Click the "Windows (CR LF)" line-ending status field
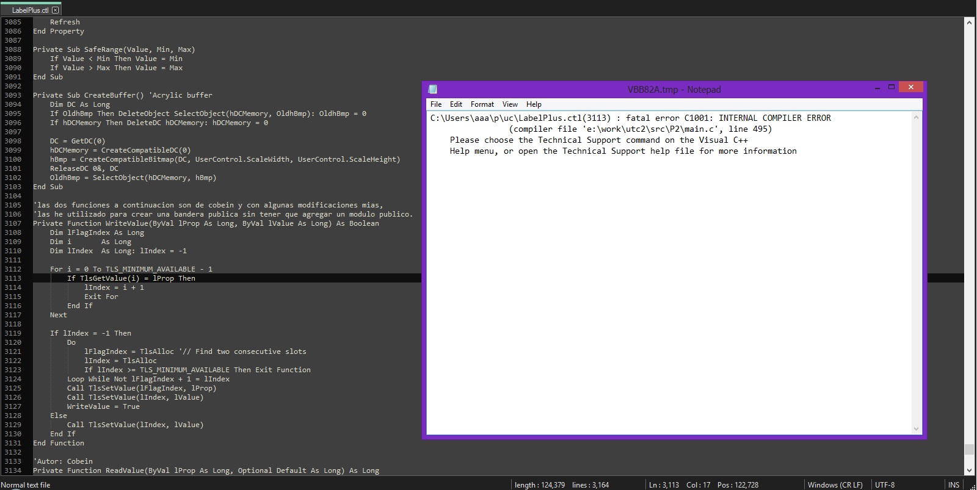The width and height of the screenshot is (977, 490). [x=835, y=485]
